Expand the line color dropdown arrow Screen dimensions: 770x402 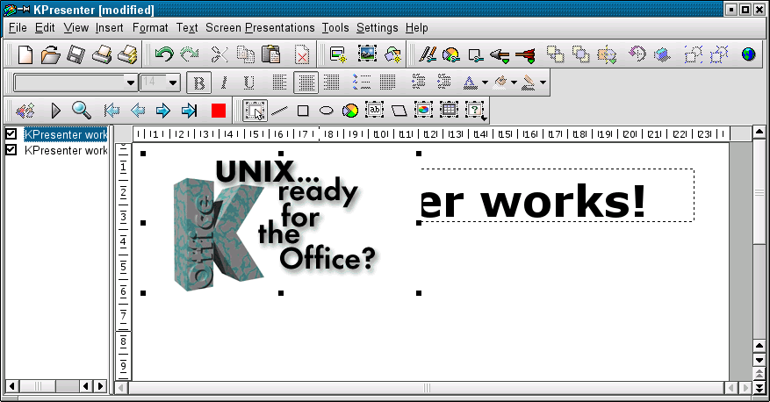[543, 83]
